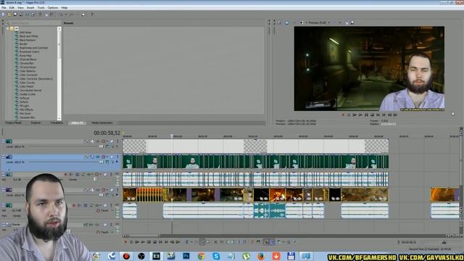Select Black and White in FX list
The width and height of the screenshot is (464, 261).
(29, 36)
